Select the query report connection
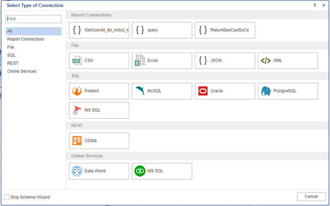The width and height of the screenshot is (330, 206). click(x=161, y=30)
